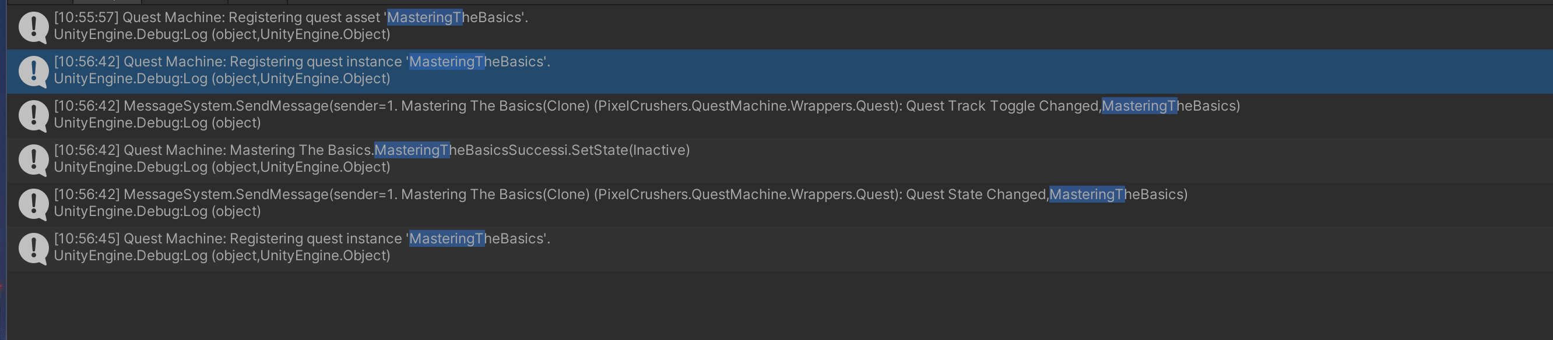The image size is (1553, 340).
Task: Click the info icon of the 10:55:57 log entry
Action: pyautogui.click(x=33, y=28)
